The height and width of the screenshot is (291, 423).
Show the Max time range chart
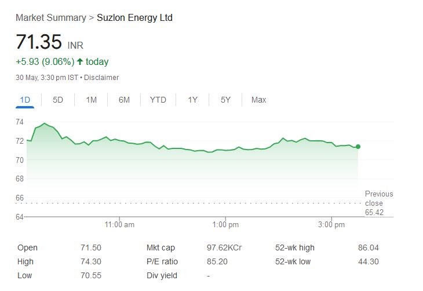click(258, 100)
